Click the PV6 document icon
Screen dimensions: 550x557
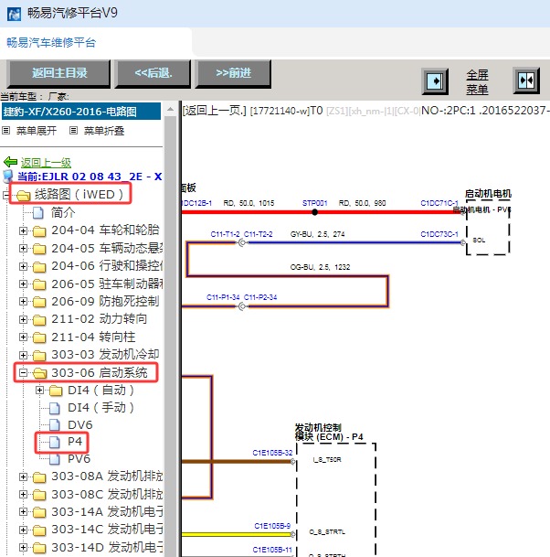(x=54, y=459)
